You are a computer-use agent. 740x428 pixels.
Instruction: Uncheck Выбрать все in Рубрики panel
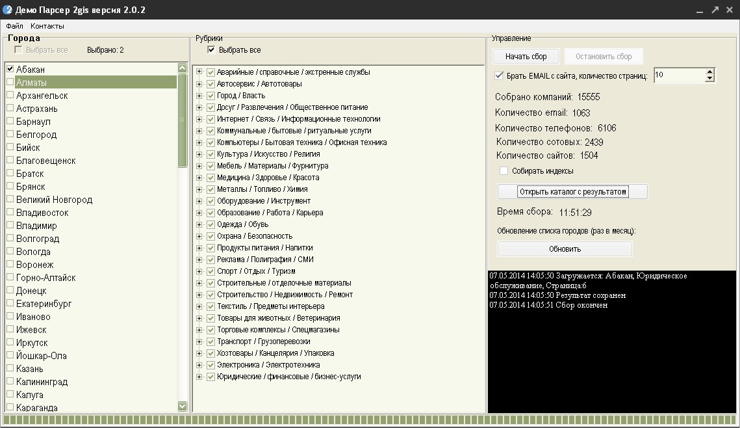pos(211,49)
